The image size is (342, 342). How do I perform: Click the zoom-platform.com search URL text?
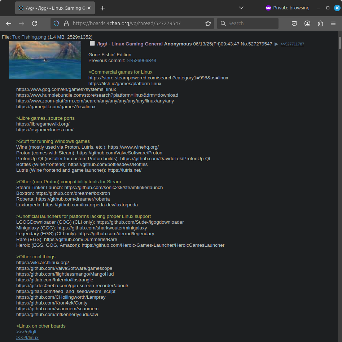(95, 101)
